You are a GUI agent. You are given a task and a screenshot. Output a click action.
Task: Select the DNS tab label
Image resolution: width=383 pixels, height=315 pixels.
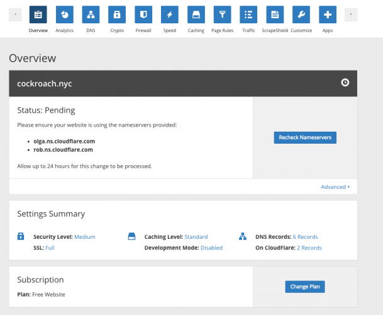(x=91, y=31)
